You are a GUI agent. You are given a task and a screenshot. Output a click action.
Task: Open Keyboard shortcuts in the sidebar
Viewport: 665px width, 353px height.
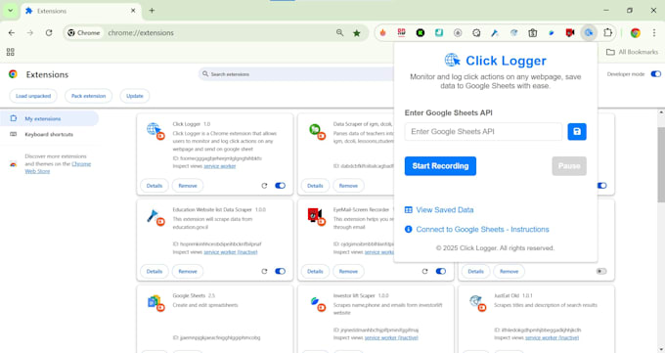point(49,135)
